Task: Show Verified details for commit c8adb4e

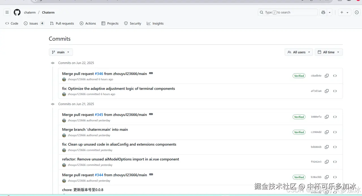Action: [x=299, y=76]
